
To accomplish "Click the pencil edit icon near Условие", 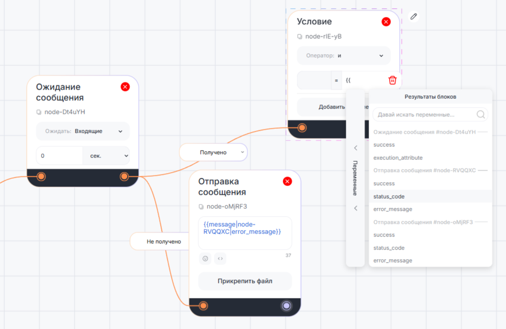I will click(413, 16).
